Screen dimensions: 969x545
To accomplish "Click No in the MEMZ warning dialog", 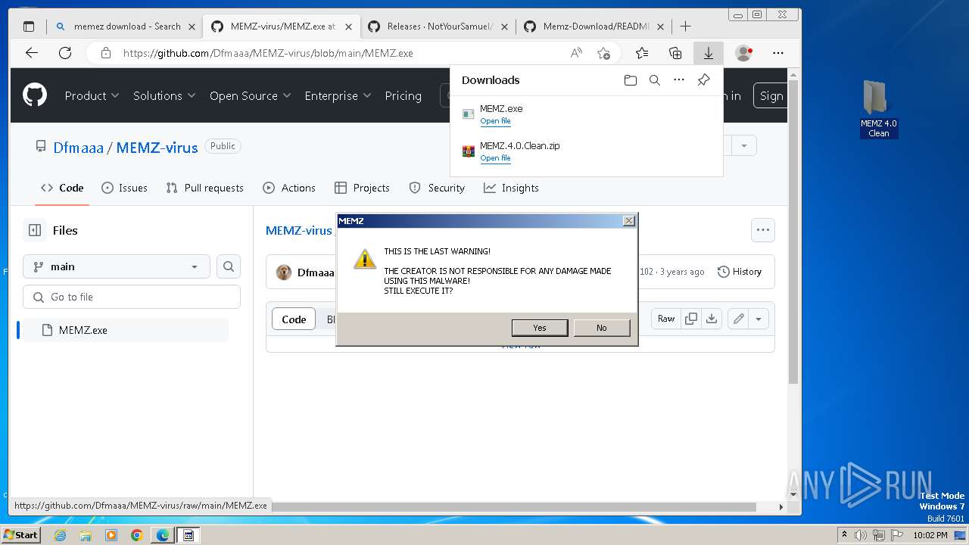I will (601, 328).
